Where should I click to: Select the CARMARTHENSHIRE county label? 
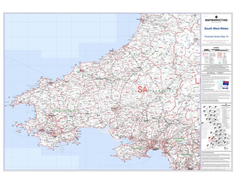pos(154,91)
